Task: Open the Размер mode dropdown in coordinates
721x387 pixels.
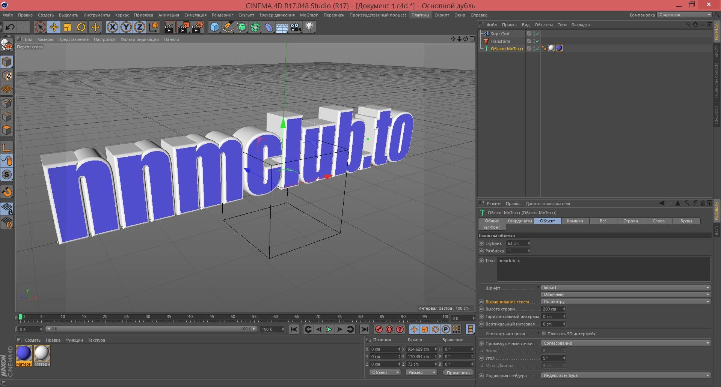Action: click(x=421, y=372)
